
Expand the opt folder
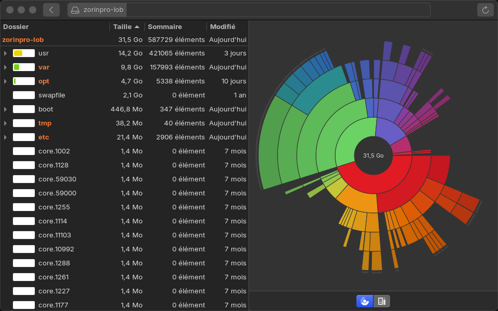pos(5,81)
